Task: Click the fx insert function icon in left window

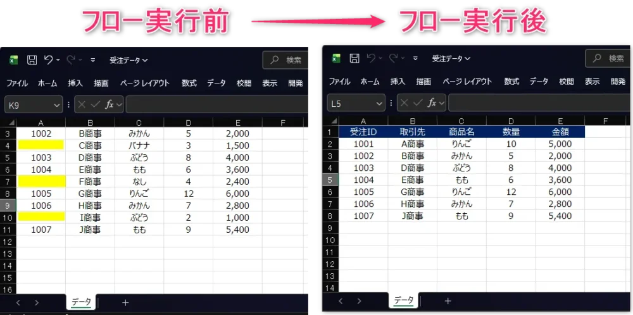Action: click(x=110, y=104)
